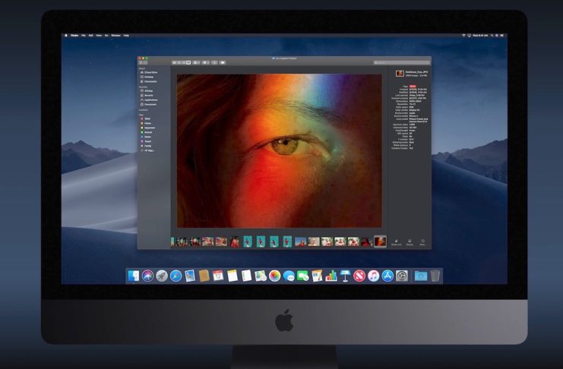
Task: Open iCloud Drive in the sidebar
Action: [149, 72]
